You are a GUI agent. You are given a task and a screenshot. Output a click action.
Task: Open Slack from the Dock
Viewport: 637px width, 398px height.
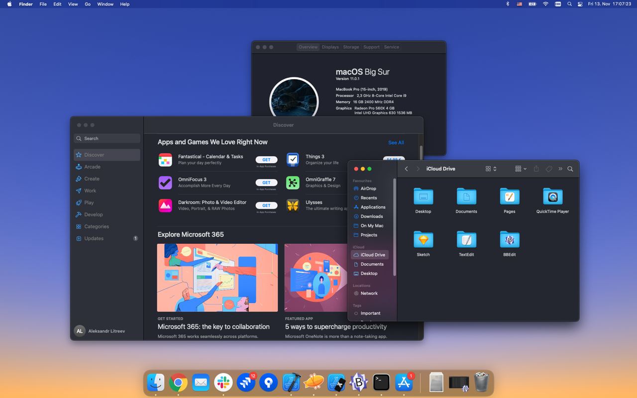[223, 382]
